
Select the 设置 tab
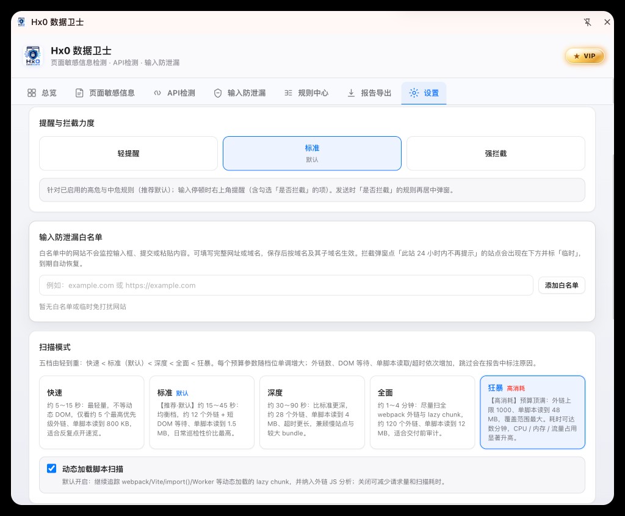(424, 93)
